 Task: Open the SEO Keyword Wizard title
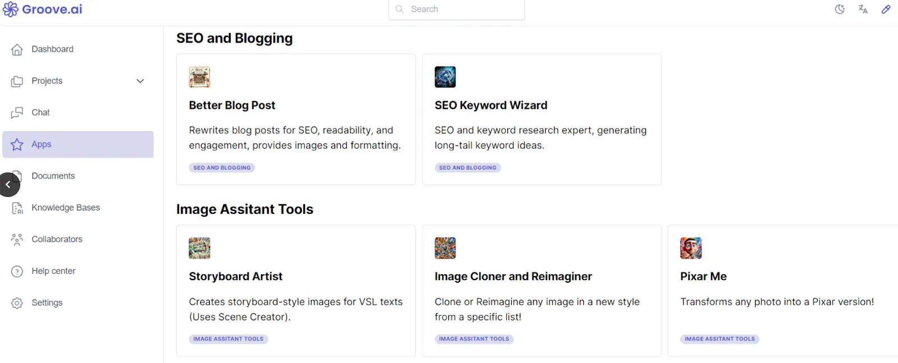(x=491, y=105)
